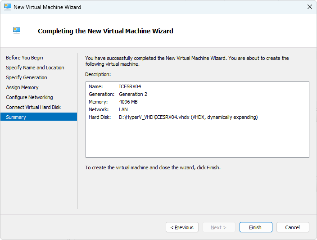
Task: Select Connect Virtual Hard Disk step
Action: (33, 107)
